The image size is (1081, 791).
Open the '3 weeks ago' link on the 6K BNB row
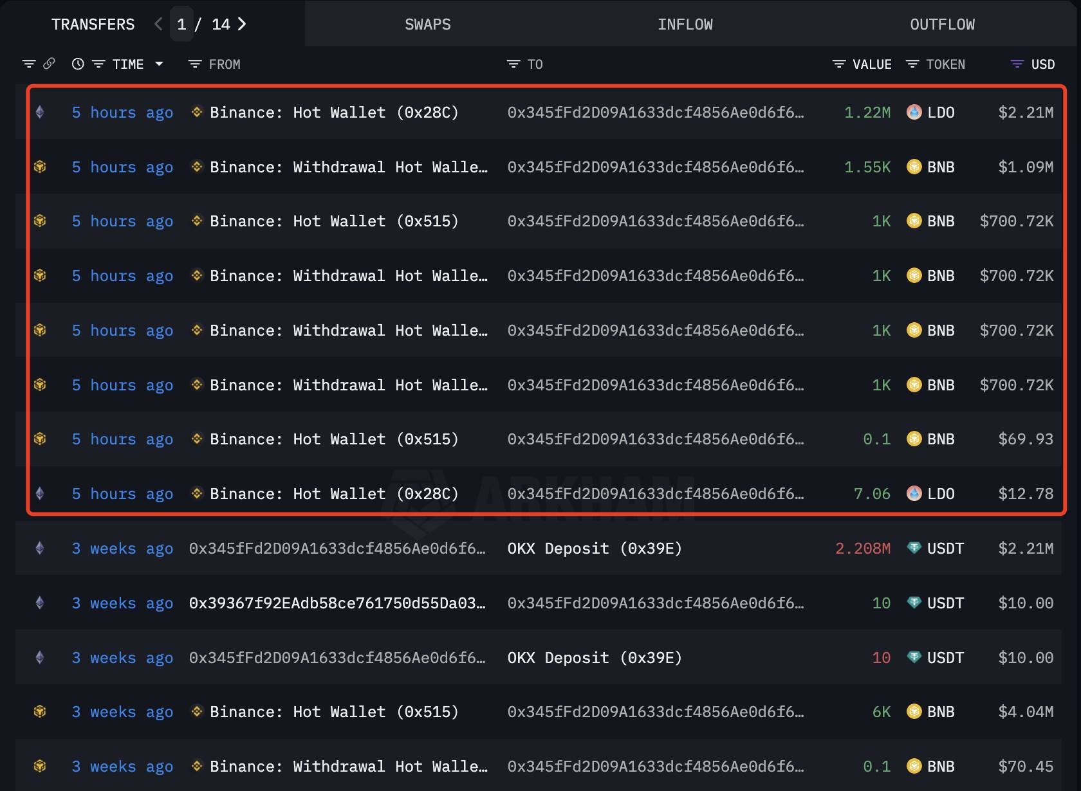tap(122, 712)
